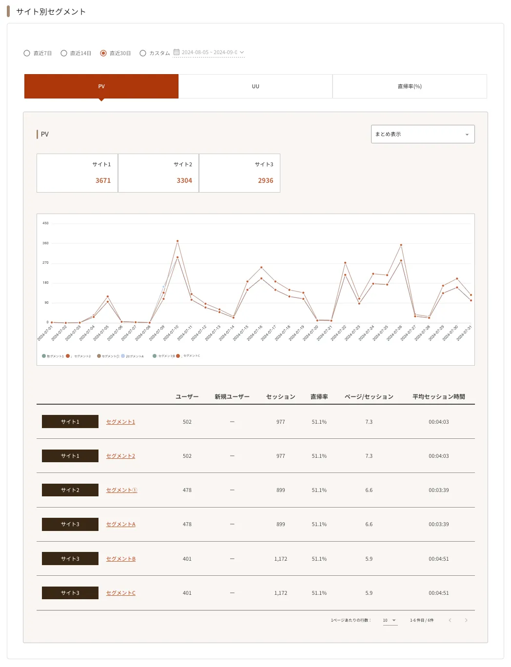Viewport: 511px width, 667px height.
Task: Expand the date range chevron
Action: [x=242, y=52]
